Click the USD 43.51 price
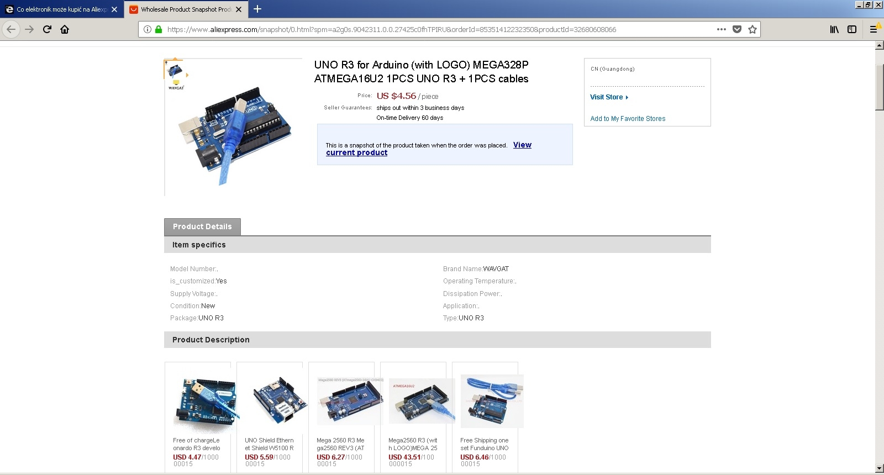Image resolution: width=884 pixels, height=475 pixels. (404, 457)
